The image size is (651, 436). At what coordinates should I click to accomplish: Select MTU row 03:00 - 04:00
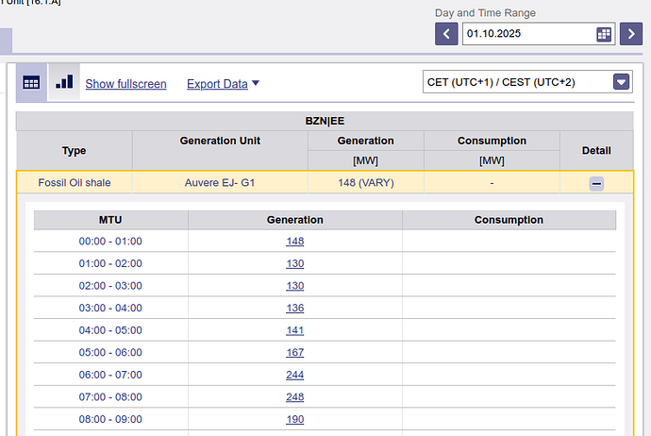(x=325, y=308)
